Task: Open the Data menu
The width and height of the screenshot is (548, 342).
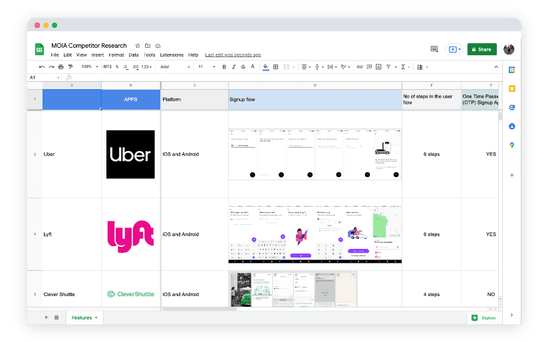Action: click(x=134, y=55)
